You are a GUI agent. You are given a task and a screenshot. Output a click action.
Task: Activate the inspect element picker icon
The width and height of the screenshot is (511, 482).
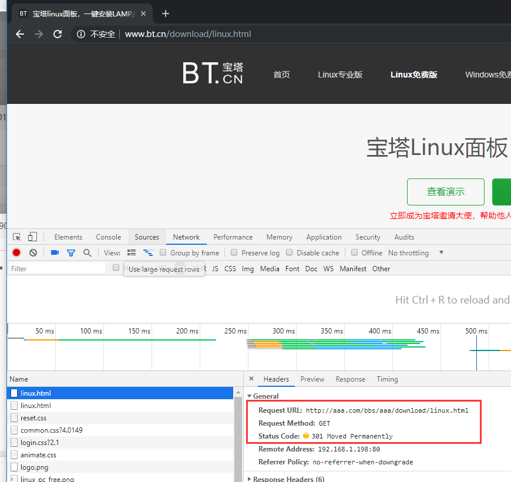[16, 237]
